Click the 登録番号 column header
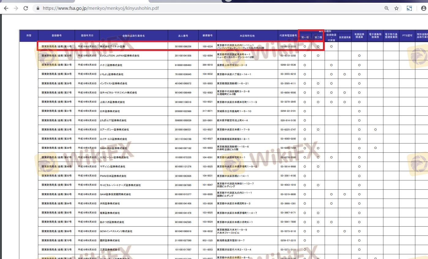This screenshot has width=428, height=259. (57, 36)
